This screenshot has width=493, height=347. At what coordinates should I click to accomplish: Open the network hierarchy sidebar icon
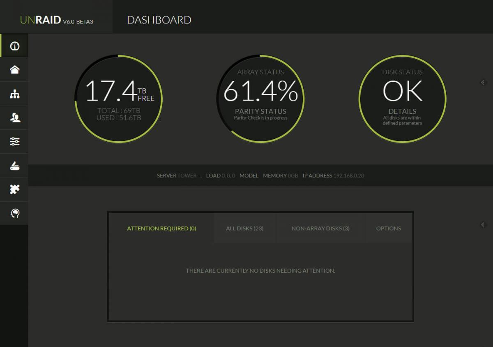(x=15, y=94)
